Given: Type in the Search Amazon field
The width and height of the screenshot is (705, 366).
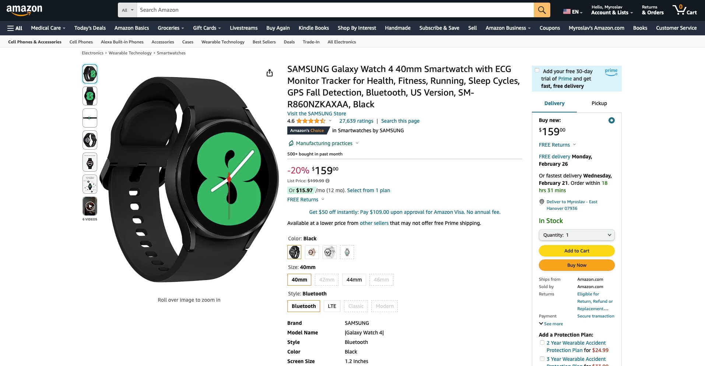Looking at the screenshot, I should 334,10.
